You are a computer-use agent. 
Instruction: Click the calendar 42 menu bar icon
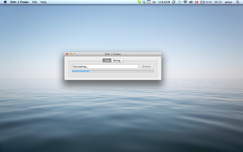[x=149, y=2]
